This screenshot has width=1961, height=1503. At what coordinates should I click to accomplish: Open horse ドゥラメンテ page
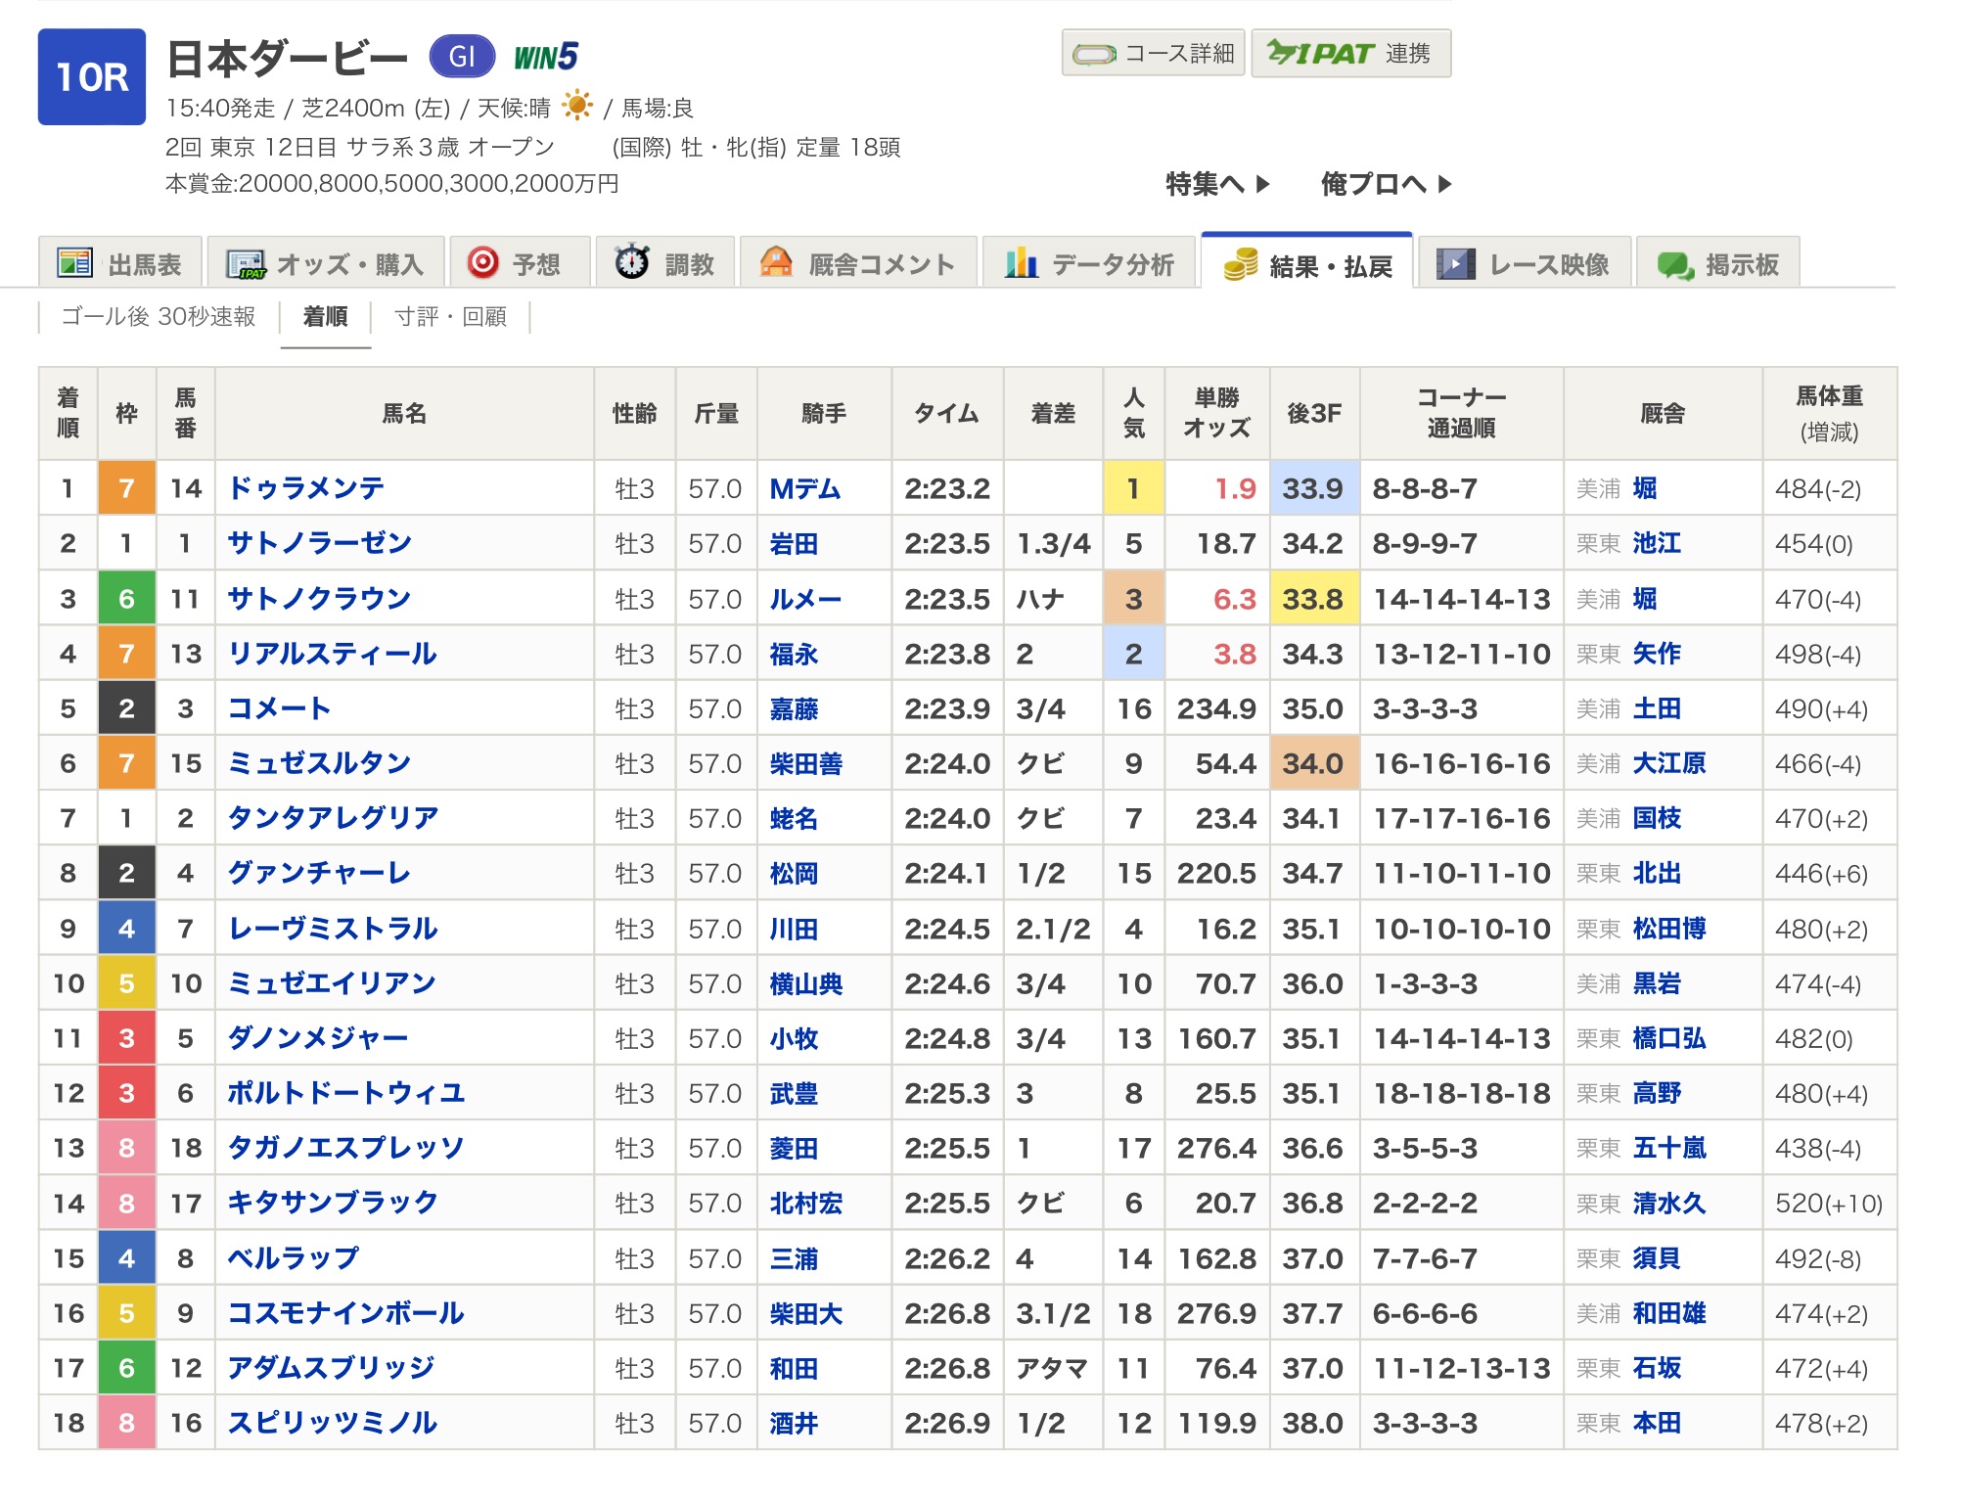point(306,487)
